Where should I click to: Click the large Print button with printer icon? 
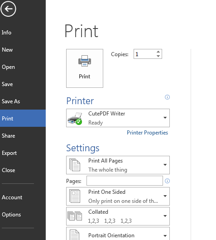[x=85, y=68]
